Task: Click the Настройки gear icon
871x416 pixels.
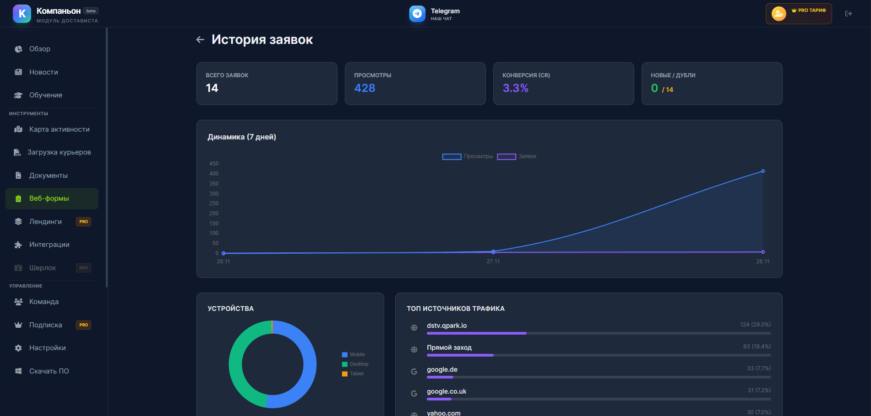Action: click(18, 348)
